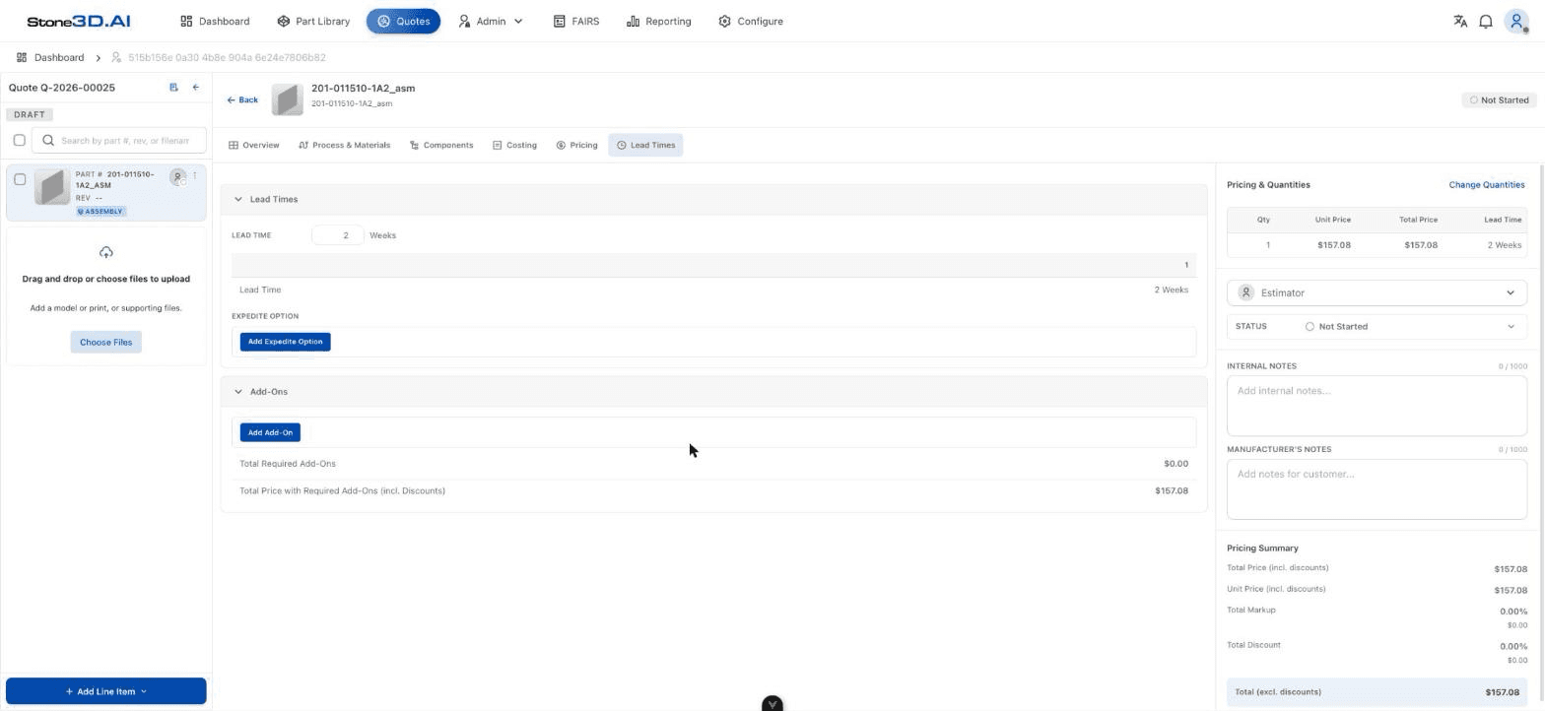Open Configure in the navigation
This screenshot has width=1545, height=711.
[751, 21]
